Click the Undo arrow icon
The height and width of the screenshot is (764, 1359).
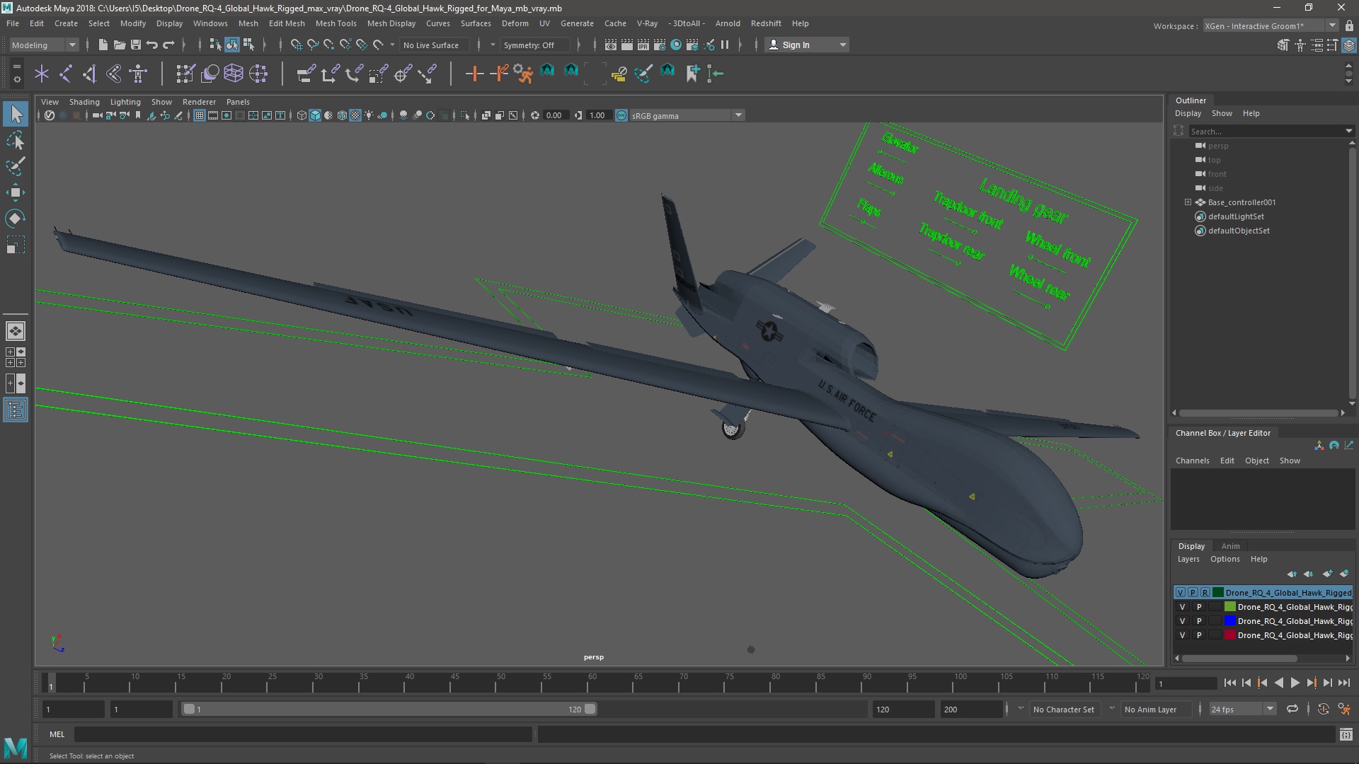[x=152, y=45]
